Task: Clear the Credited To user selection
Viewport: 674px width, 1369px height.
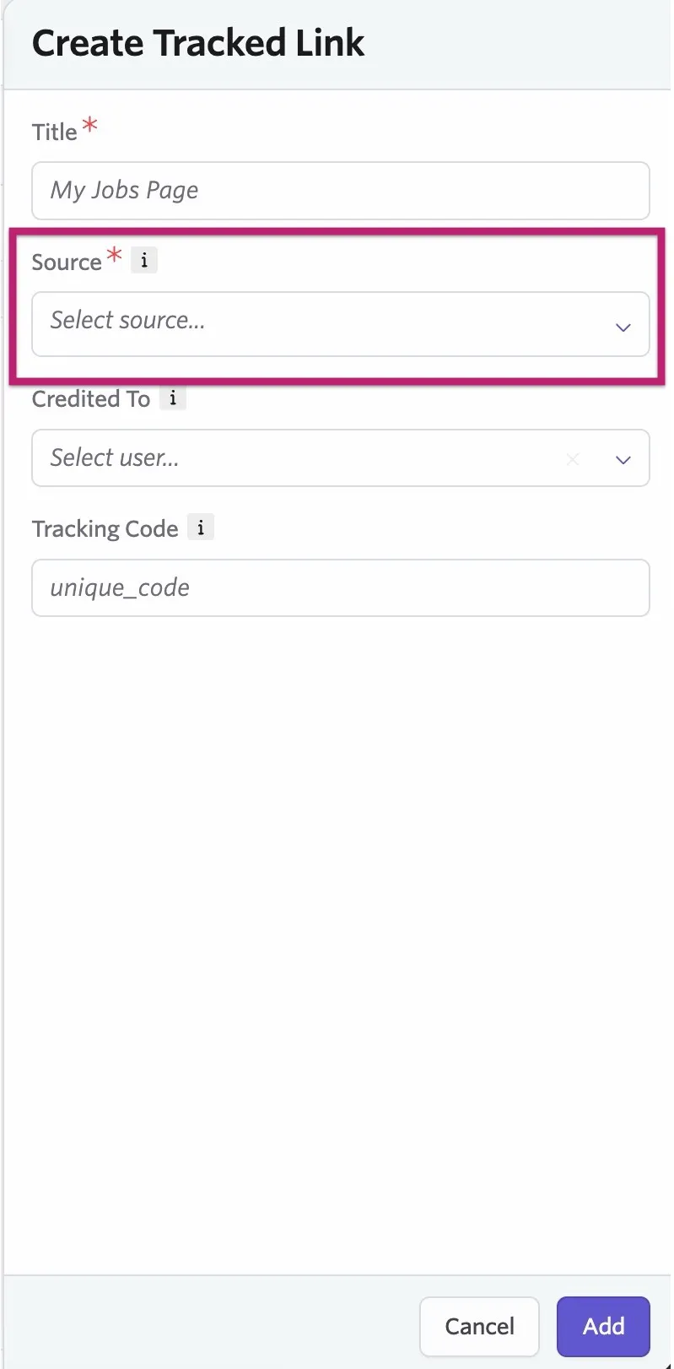Action: click(573, 459)
